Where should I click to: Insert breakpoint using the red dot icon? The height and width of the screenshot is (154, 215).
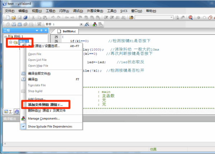[199, 18]
